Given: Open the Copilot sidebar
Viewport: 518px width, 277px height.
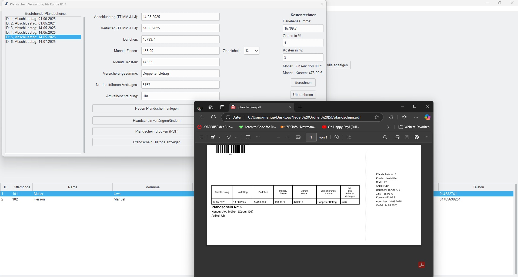Looking at the screenshot, I should click(427, 117).
